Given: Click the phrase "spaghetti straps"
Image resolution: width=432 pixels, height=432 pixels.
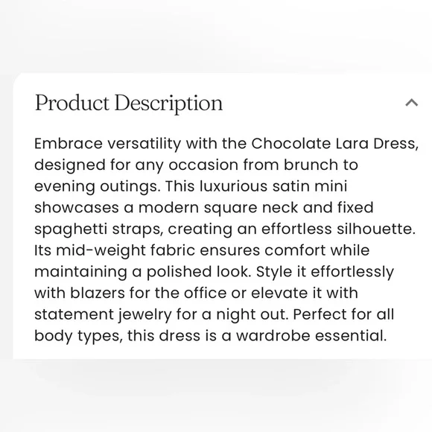Looking at the screenshot, I should 98,229.
